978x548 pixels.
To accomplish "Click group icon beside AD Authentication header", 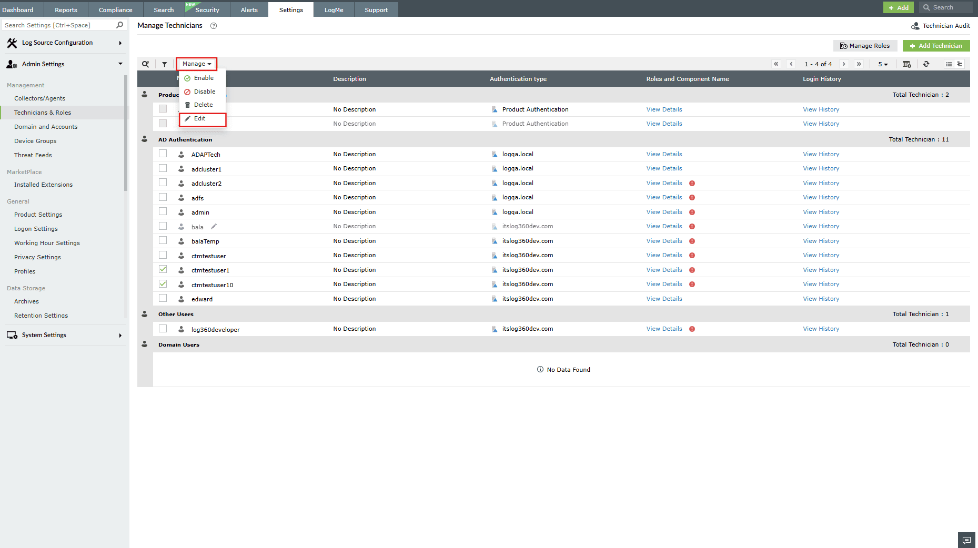I will pos(145,139).
